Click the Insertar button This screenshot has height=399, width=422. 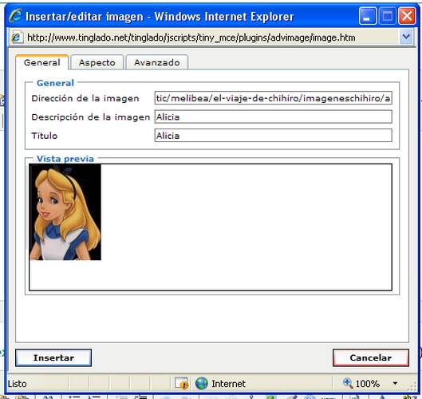click(53, 358)
